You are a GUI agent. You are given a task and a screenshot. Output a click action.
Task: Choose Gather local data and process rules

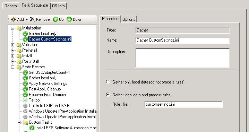tap(108, 95)
